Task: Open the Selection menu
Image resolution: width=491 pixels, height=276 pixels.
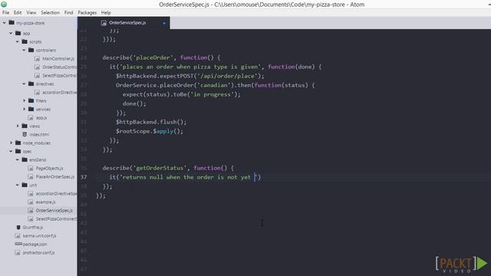Action: click(x=50, y=12)
